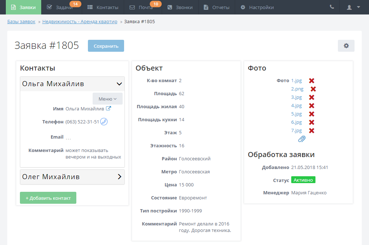This screenshot has height=245, width=369.
Task: Open the Меню dropdown in contact
Action: click(107, 99)
